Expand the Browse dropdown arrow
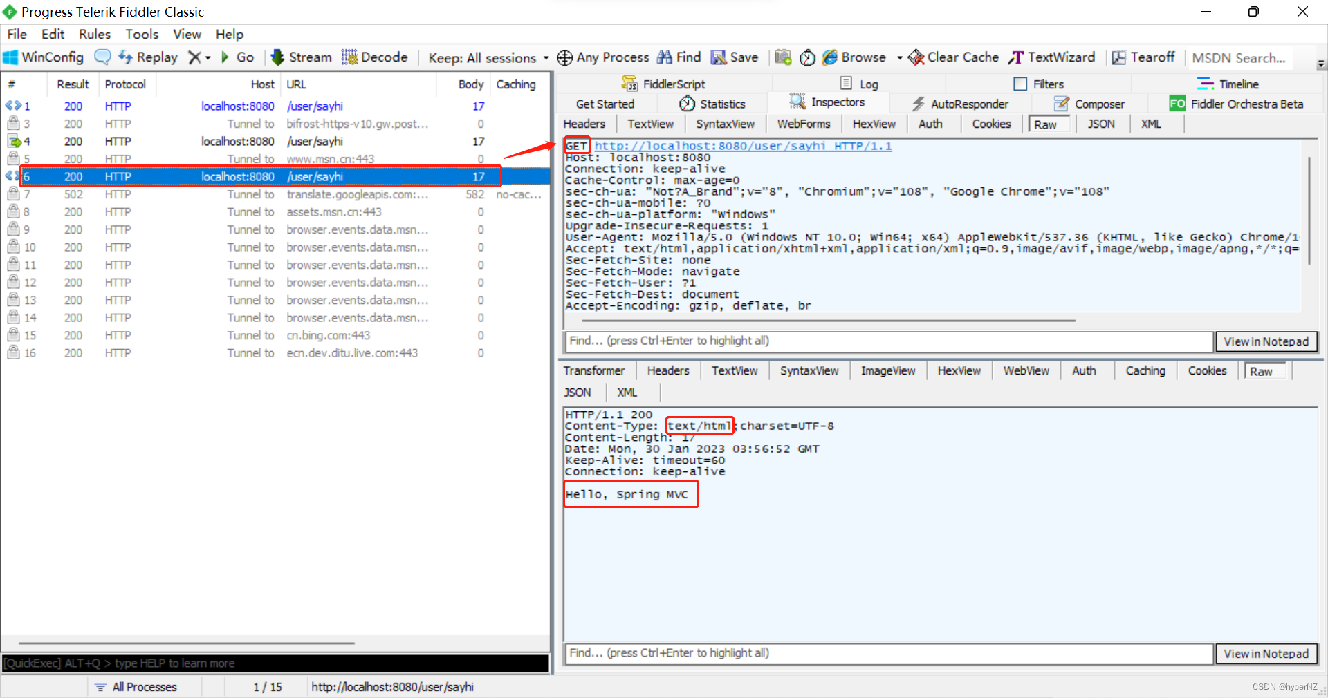The height and width of the screenshot is (698, 1328). tap(899, 58)
